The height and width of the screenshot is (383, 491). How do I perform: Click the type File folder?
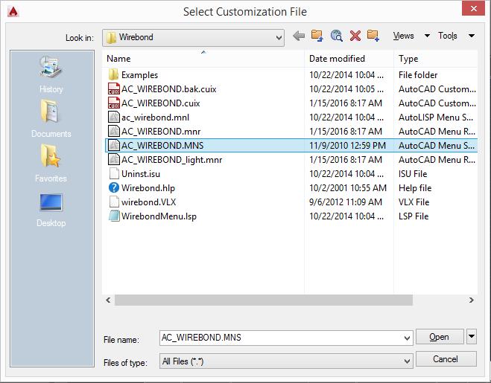click(418, 75)
